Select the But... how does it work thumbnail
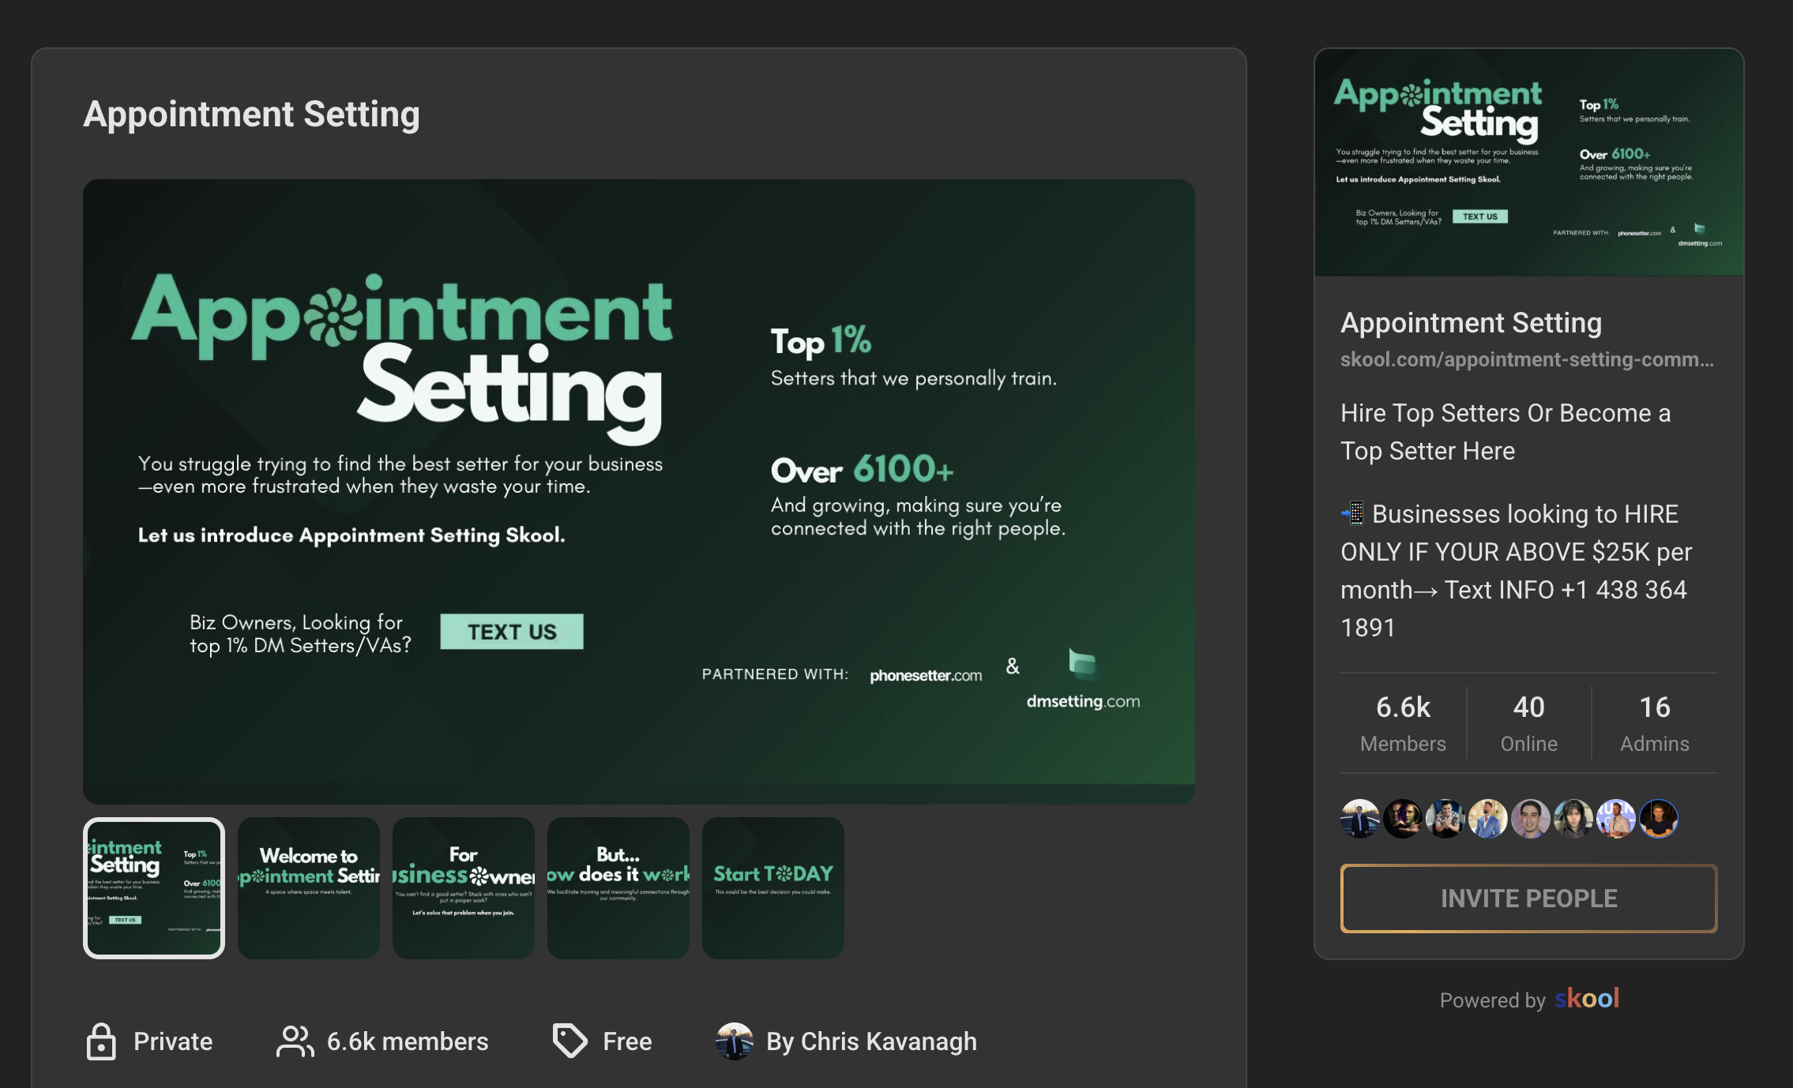This screenshot has width=1793, height=1088. 618,888
